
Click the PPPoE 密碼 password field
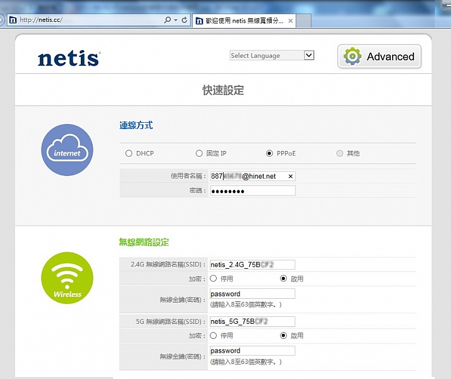[x=253, y=191]
